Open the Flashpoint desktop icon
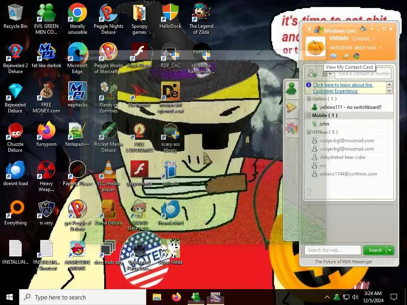This screenshot has width=407, height=305. [x=140, y=95]
